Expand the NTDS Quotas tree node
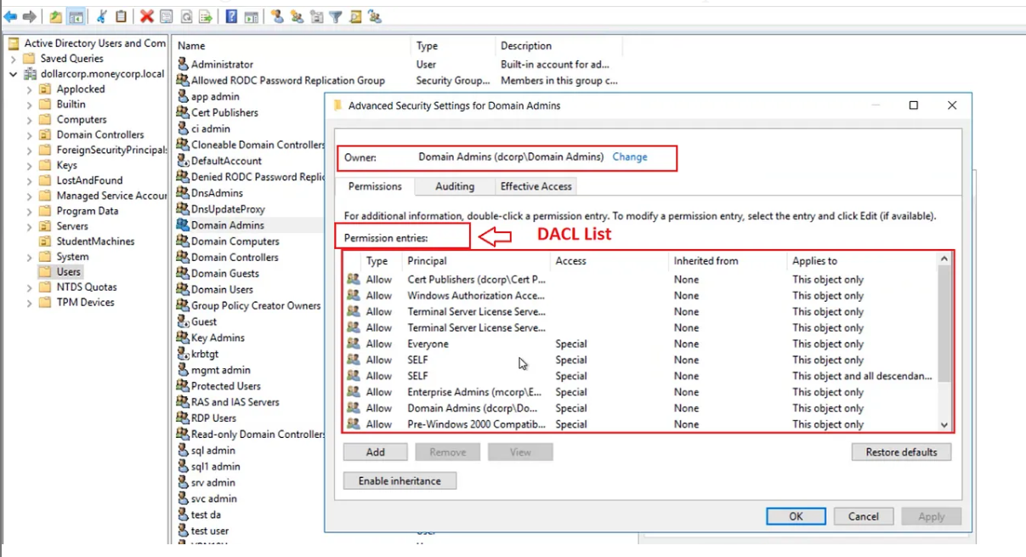1026x557 pixels. (x=29, y=287)
